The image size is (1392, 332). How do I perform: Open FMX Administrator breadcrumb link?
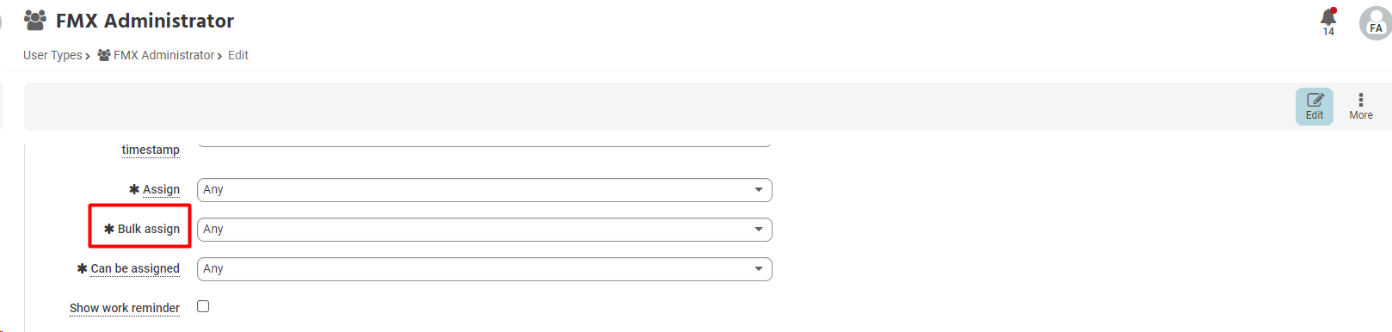coord(163,55)
